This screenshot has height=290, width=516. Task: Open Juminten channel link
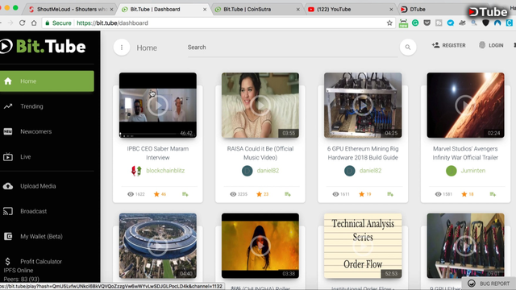tap(473, 171)
